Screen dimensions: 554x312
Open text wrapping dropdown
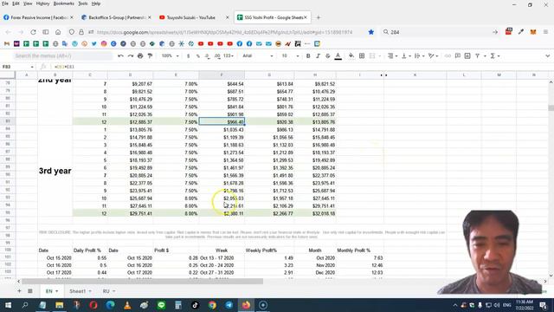tap(419, 55)
